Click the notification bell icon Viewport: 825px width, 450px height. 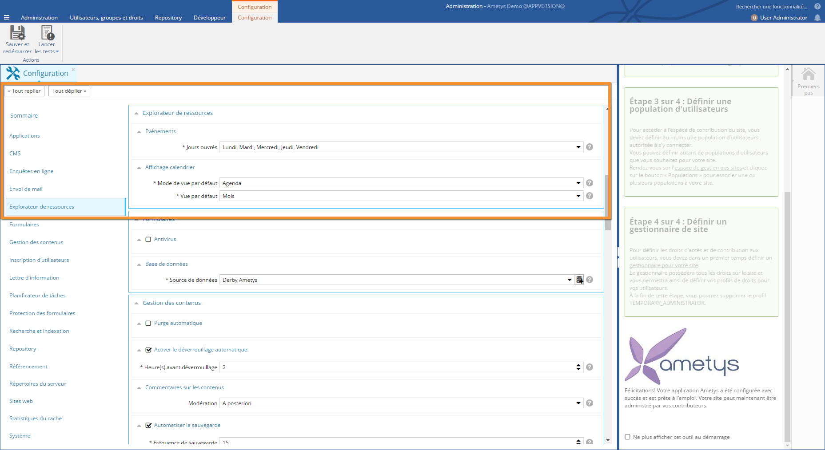[817, 18]
